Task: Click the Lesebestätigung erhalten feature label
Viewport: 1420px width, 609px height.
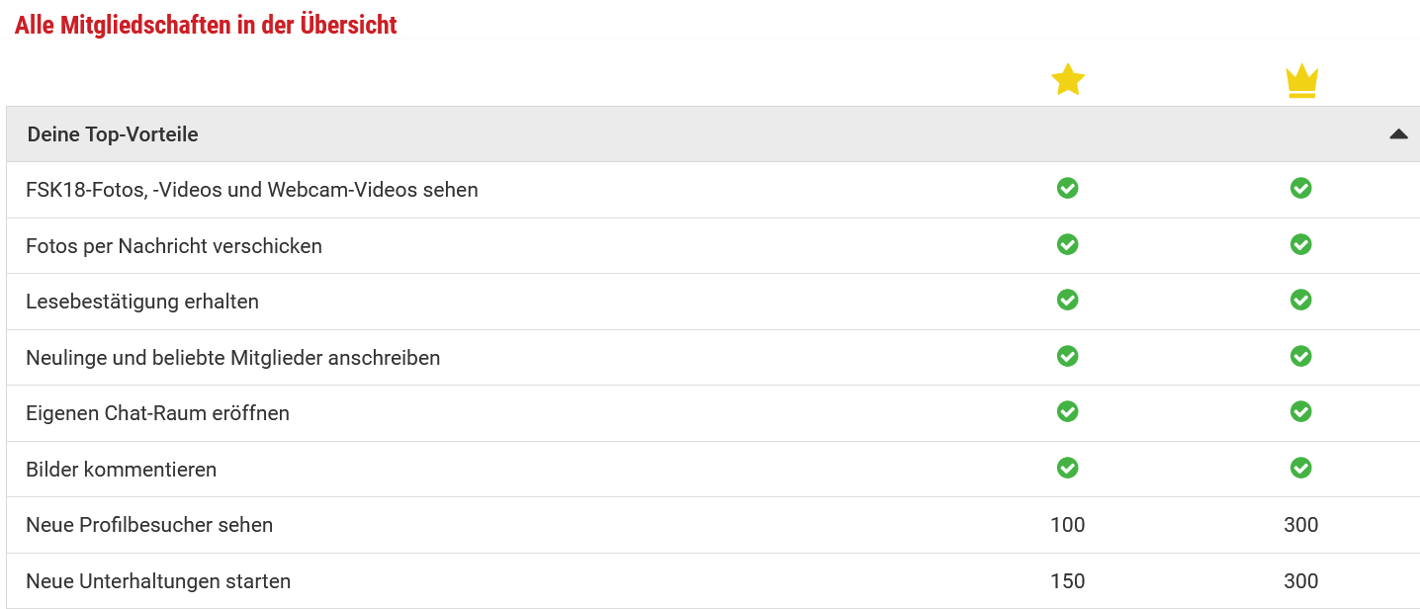Action: 142,302
